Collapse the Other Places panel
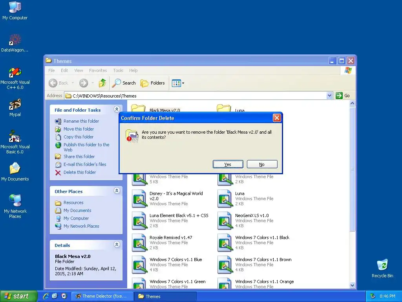The width and height of the screenshot is (402, 302). tap(117, 191)
